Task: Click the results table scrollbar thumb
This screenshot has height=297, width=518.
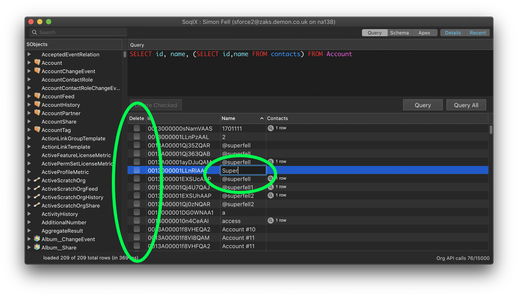Action: pos(491,129)
